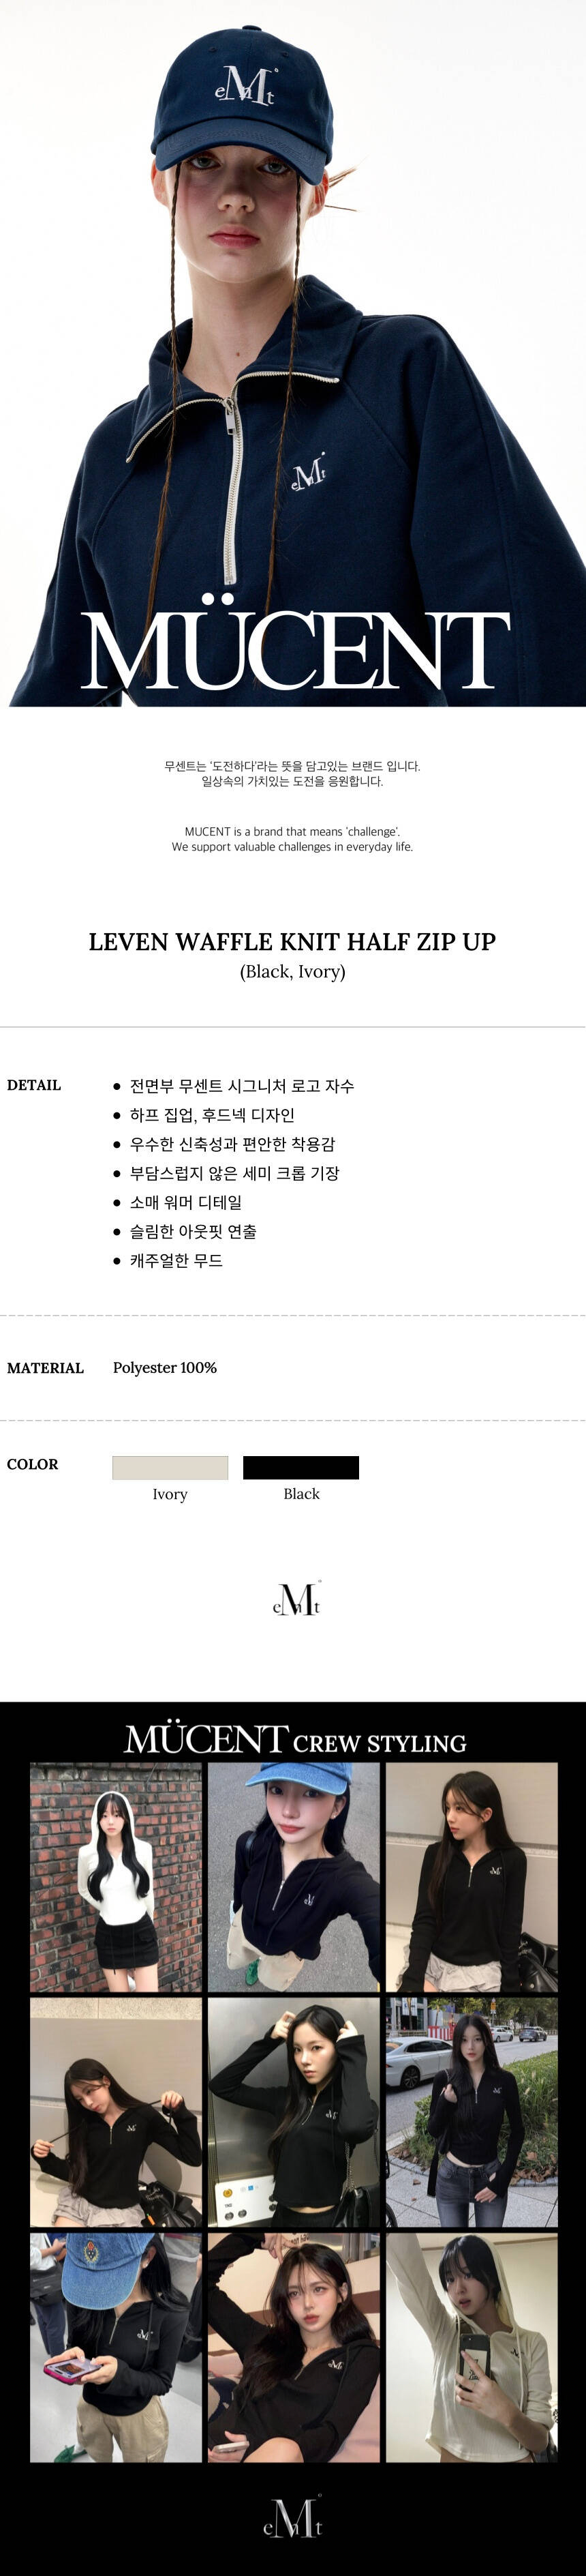Open the brick wall white top photo
Image resolution: width=586 pixels, height=2576 pixels.
[116, 1877]
